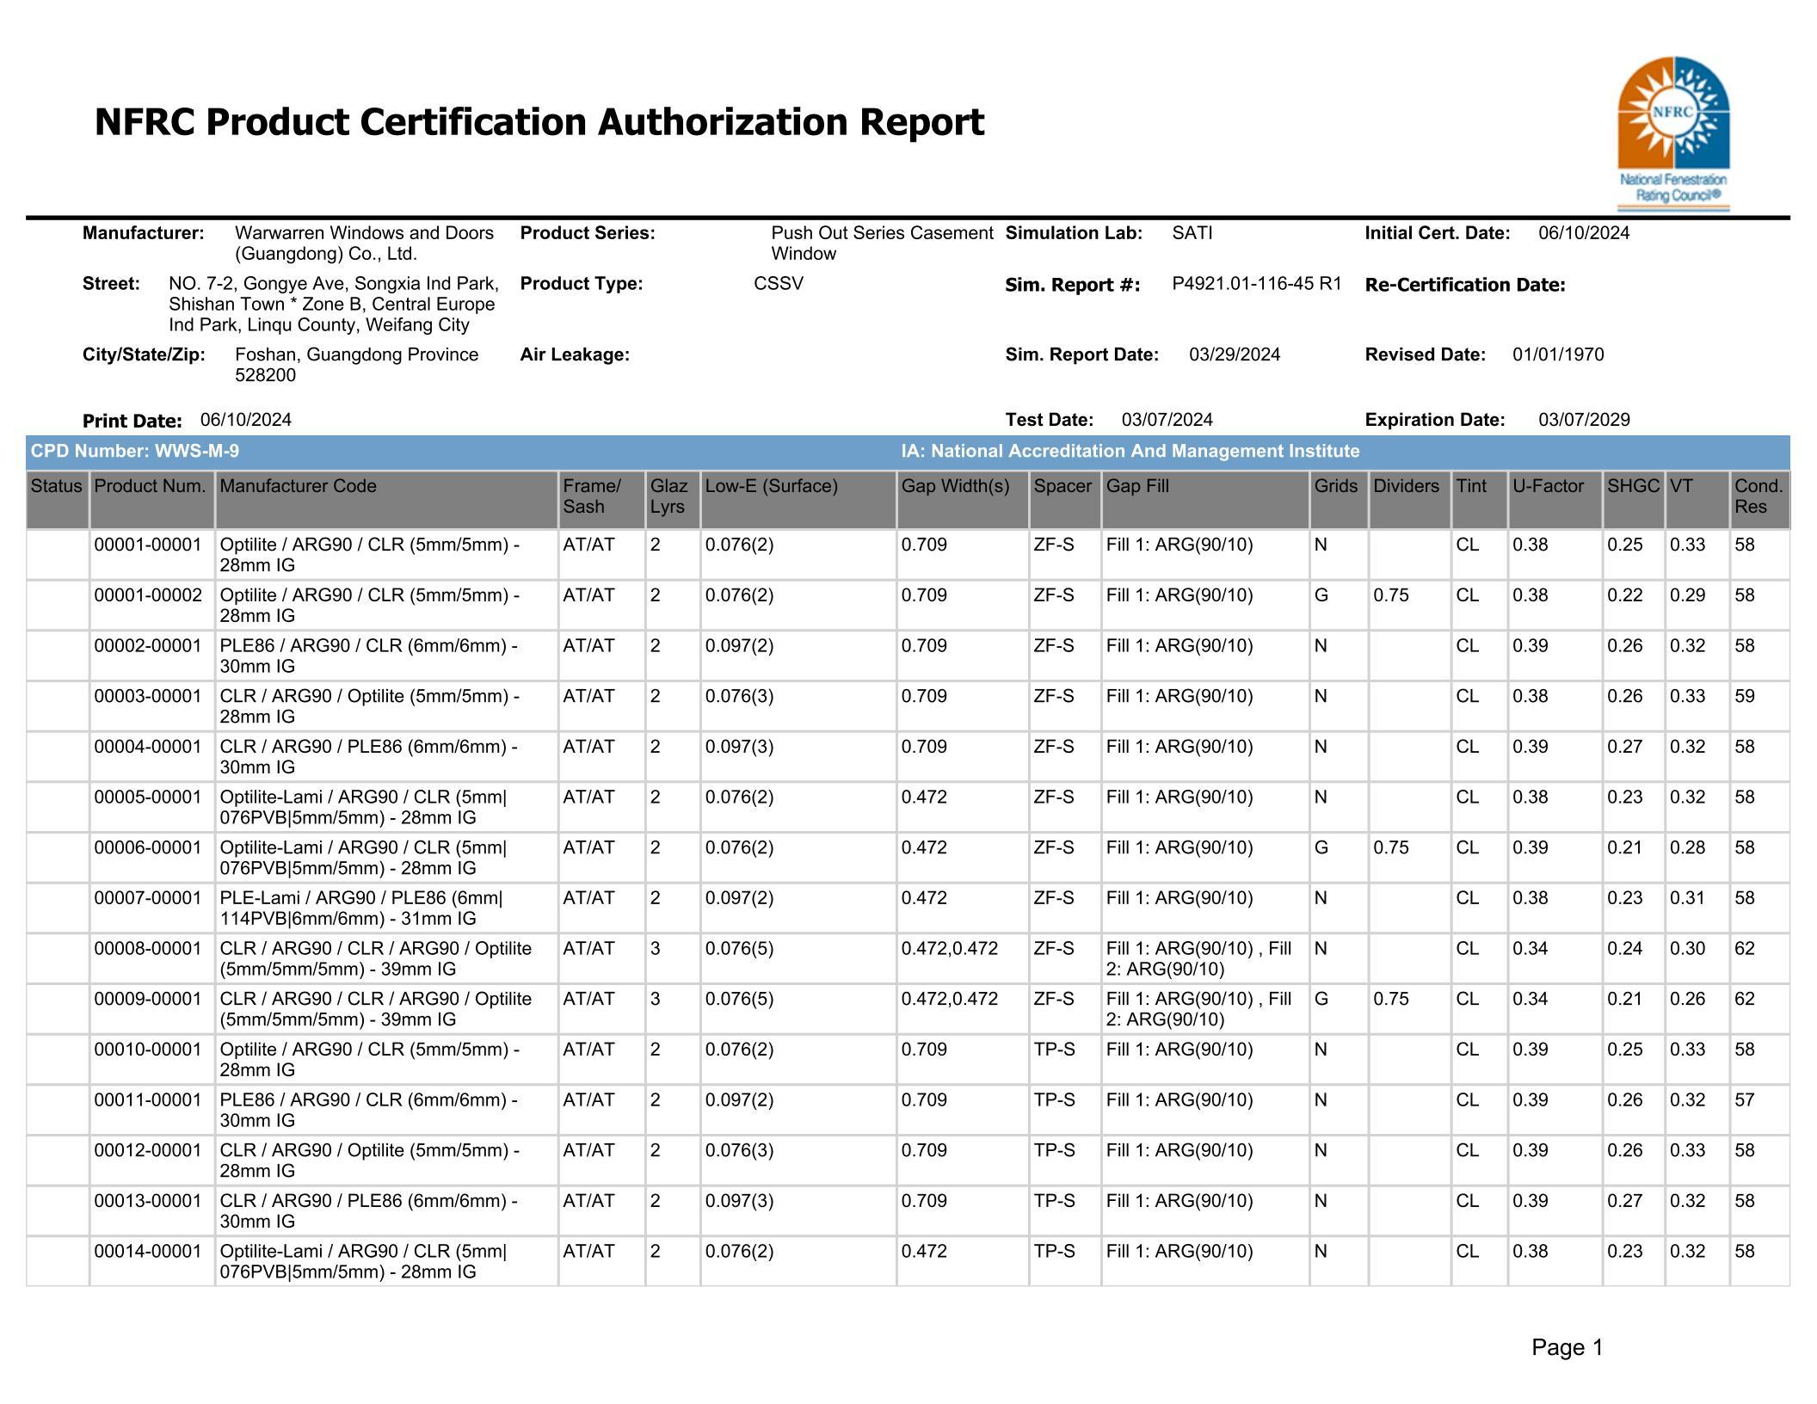Click the Page 1 footer label
Screen dimensions: 1817x1404
coord(1568,1347)
